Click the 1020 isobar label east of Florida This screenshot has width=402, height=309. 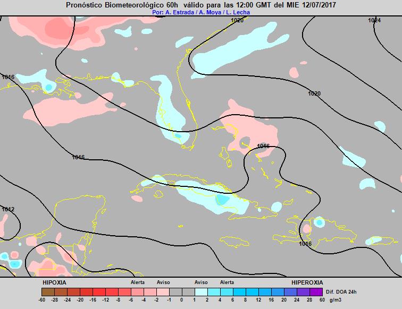314,93
